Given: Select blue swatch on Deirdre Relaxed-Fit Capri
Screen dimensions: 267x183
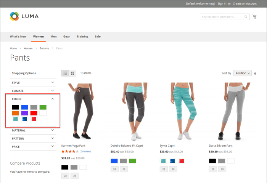Looking at the screenshot, I should (x=114, y=161).
